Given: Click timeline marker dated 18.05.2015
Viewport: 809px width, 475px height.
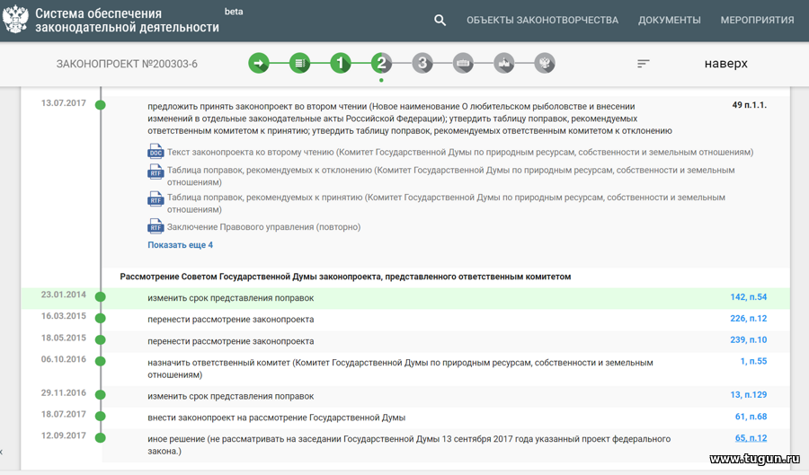Looking at the screenshot, I should pos(100,340).
